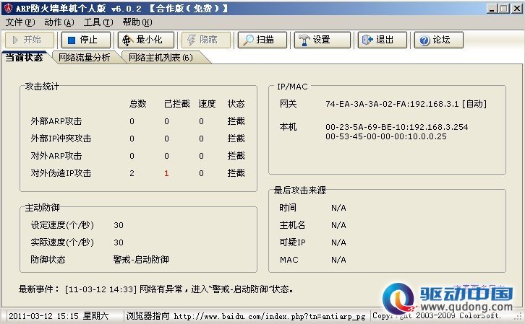Click the 对外伪造IP攻击 row label

tap(61, 173)
